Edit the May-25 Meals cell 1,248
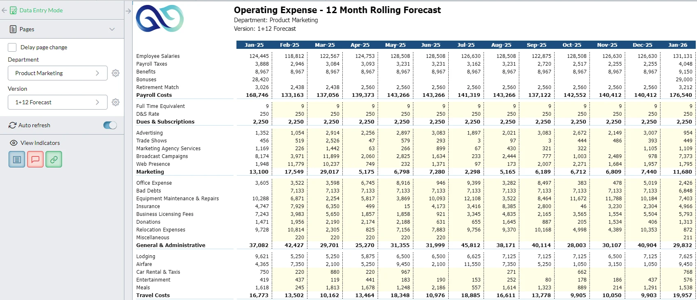697x300 pixels. tap(395, 287)
